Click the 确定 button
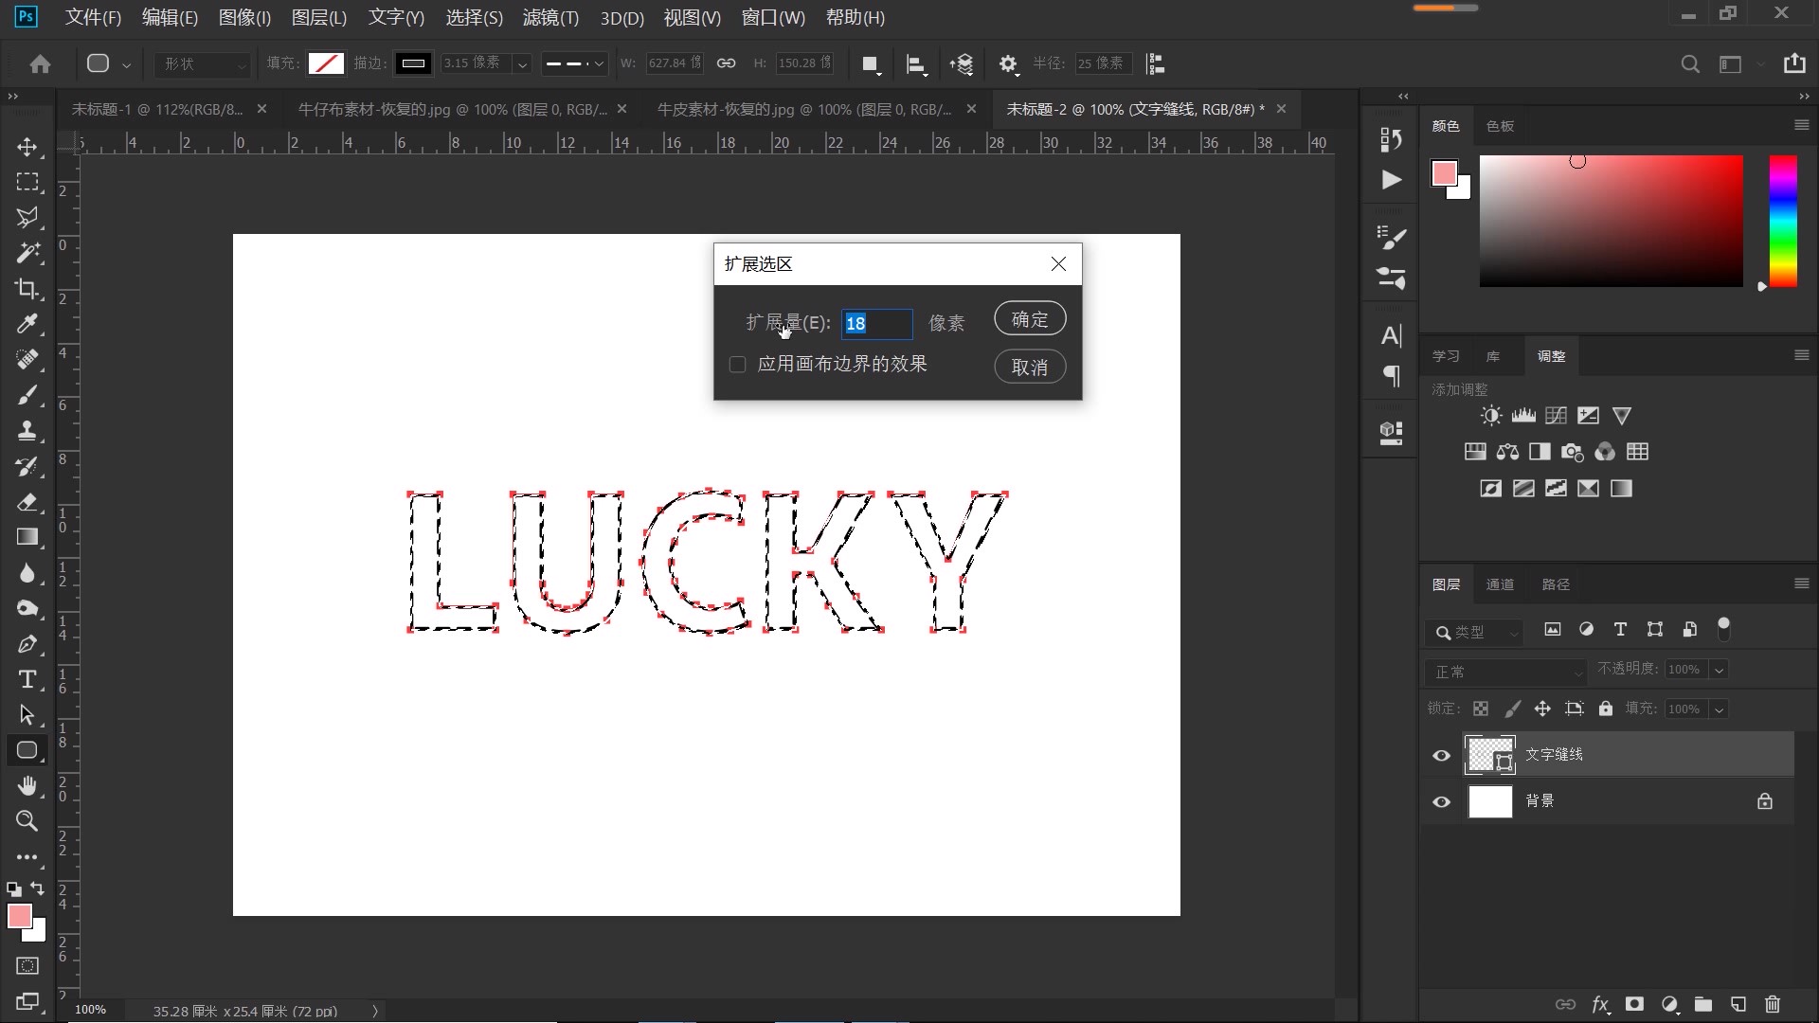Image resolution: width=1819 pixels, height=1023 pixels. pyautogui.click(x=1029, y=319)
